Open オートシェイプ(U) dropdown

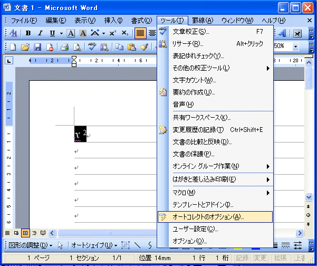pyautogui.click(x=94, y=245)
